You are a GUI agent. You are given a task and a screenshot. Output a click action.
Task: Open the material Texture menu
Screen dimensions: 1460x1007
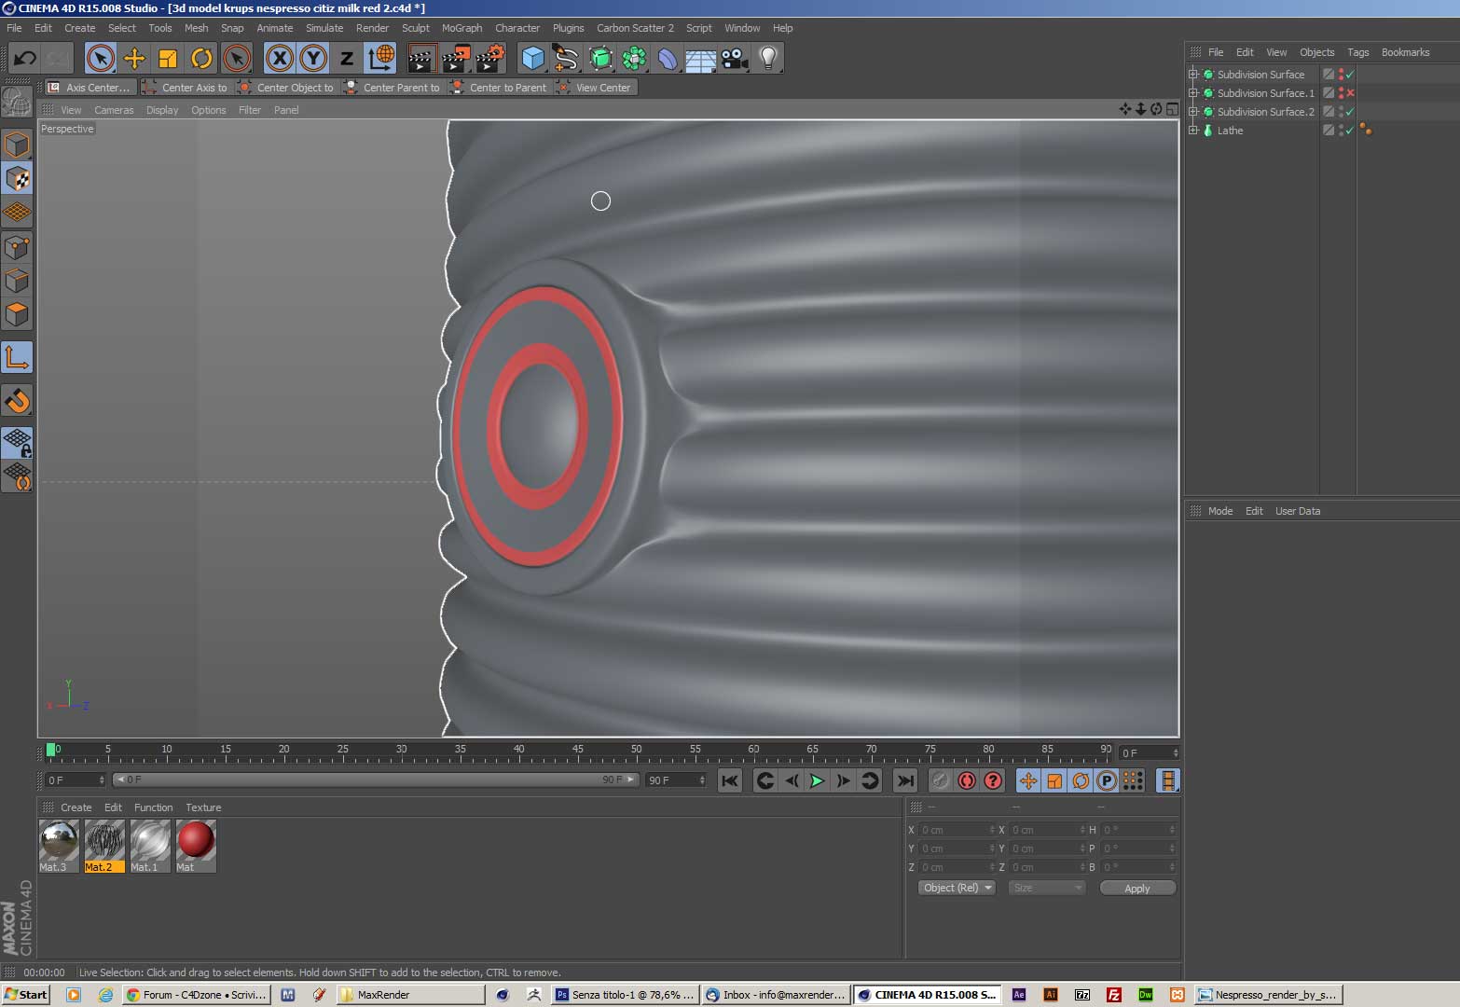pyautogui.click(x=203, y=807)
